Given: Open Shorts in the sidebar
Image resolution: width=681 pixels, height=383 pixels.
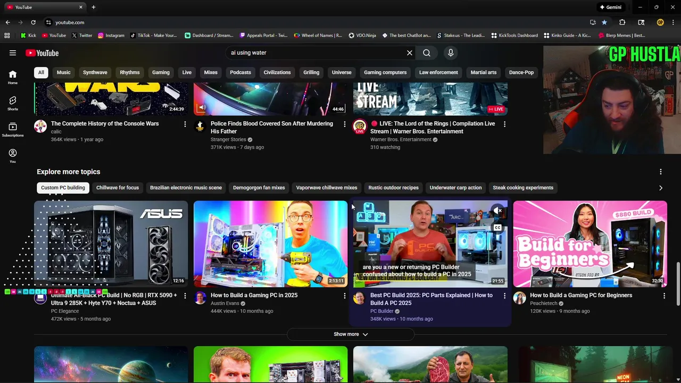Looking at the screenshot, I should [13, 104].
